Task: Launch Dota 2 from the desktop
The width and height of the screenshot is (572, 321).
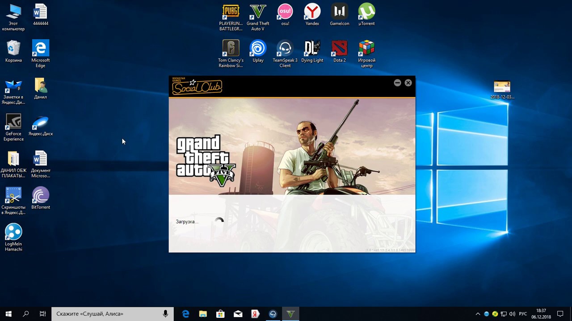Action: coord(340,51)
